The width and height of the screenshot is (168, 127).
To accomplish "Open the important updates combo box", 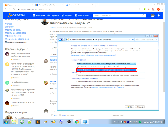I will pos(106,63).
